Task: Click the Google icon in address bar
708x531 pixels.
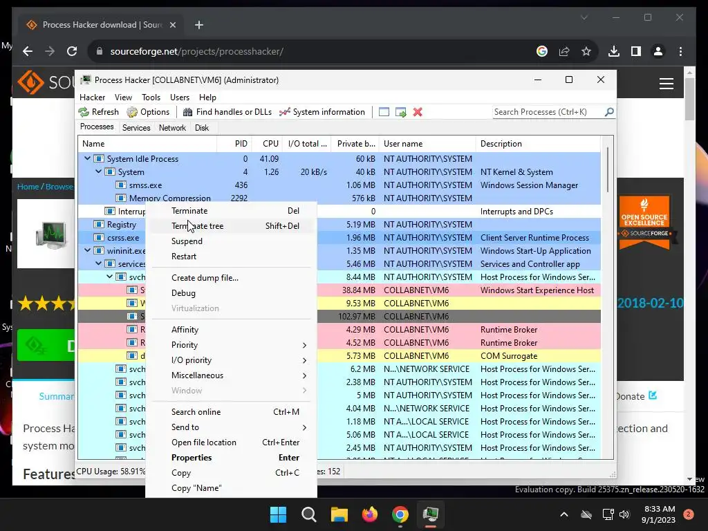Action: pos(542,51)
